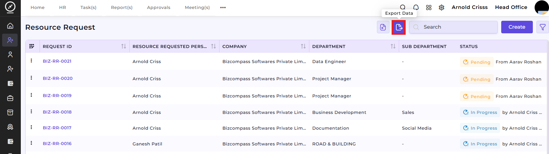Screen dimensions: 549x154
Task: Click the Export Data icon button
Action: [399, 27]
